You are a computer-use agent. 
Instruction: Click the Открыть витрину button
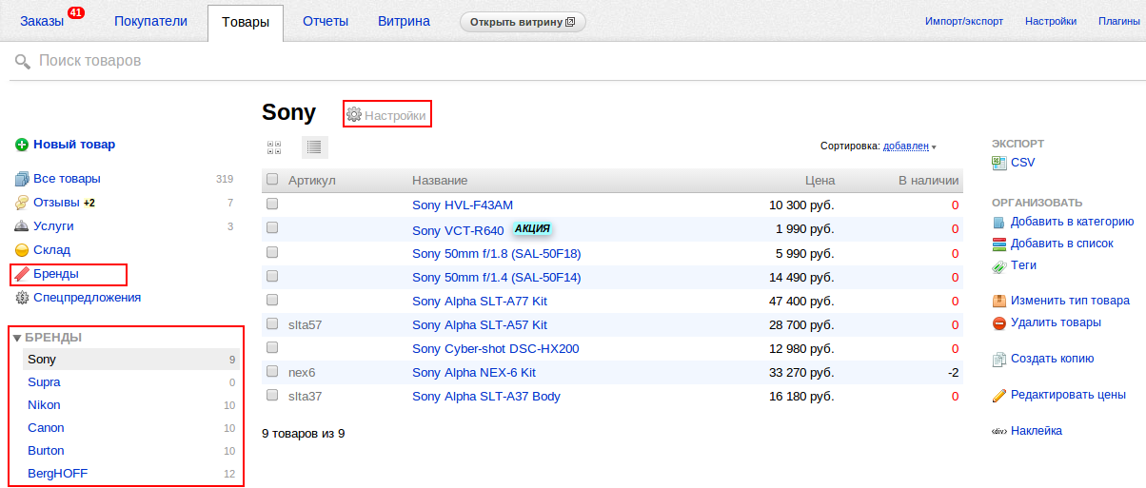pyautogui.click(x=523, y=21)
